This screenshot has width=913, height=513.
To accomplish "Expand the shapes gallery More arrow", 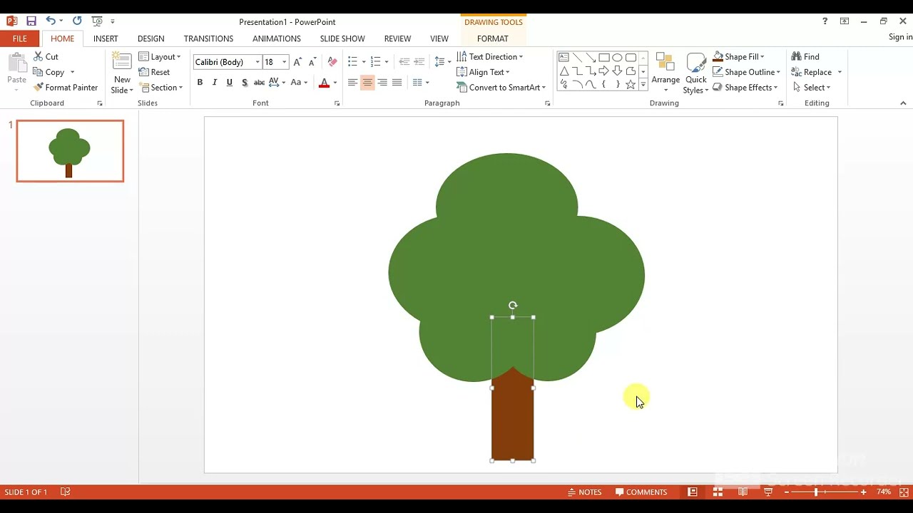I will [643, 85].
